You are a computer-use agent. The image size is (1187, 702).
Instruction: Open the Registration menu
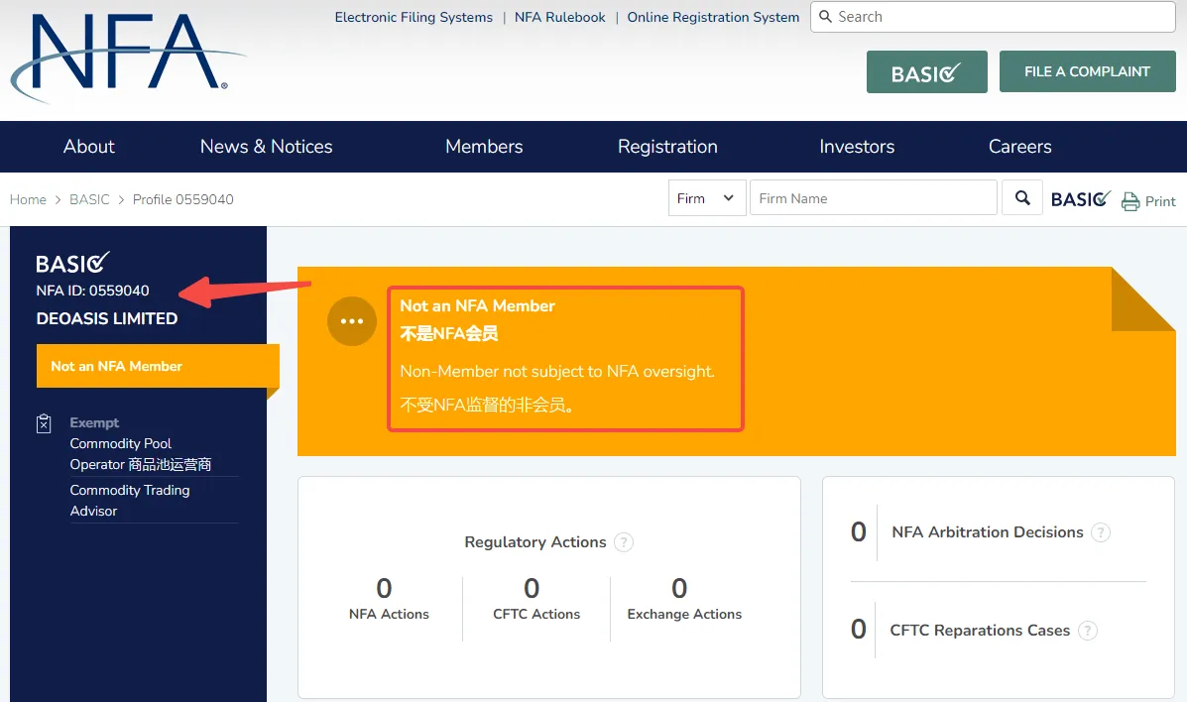pos(667,146)
